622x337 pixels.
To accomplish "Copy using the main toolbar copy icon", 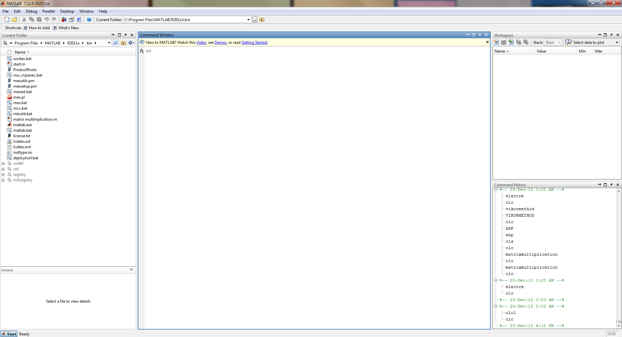I will point(31,19).
